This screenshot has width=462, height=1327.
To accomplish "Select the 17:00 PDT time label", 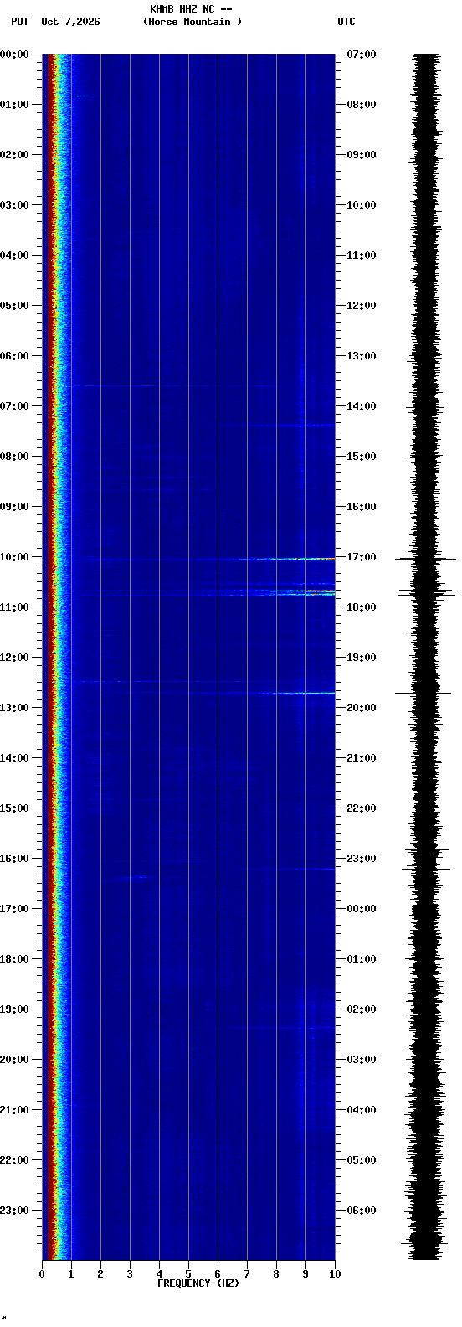I will pyautogui.click(x=14, y=909).
